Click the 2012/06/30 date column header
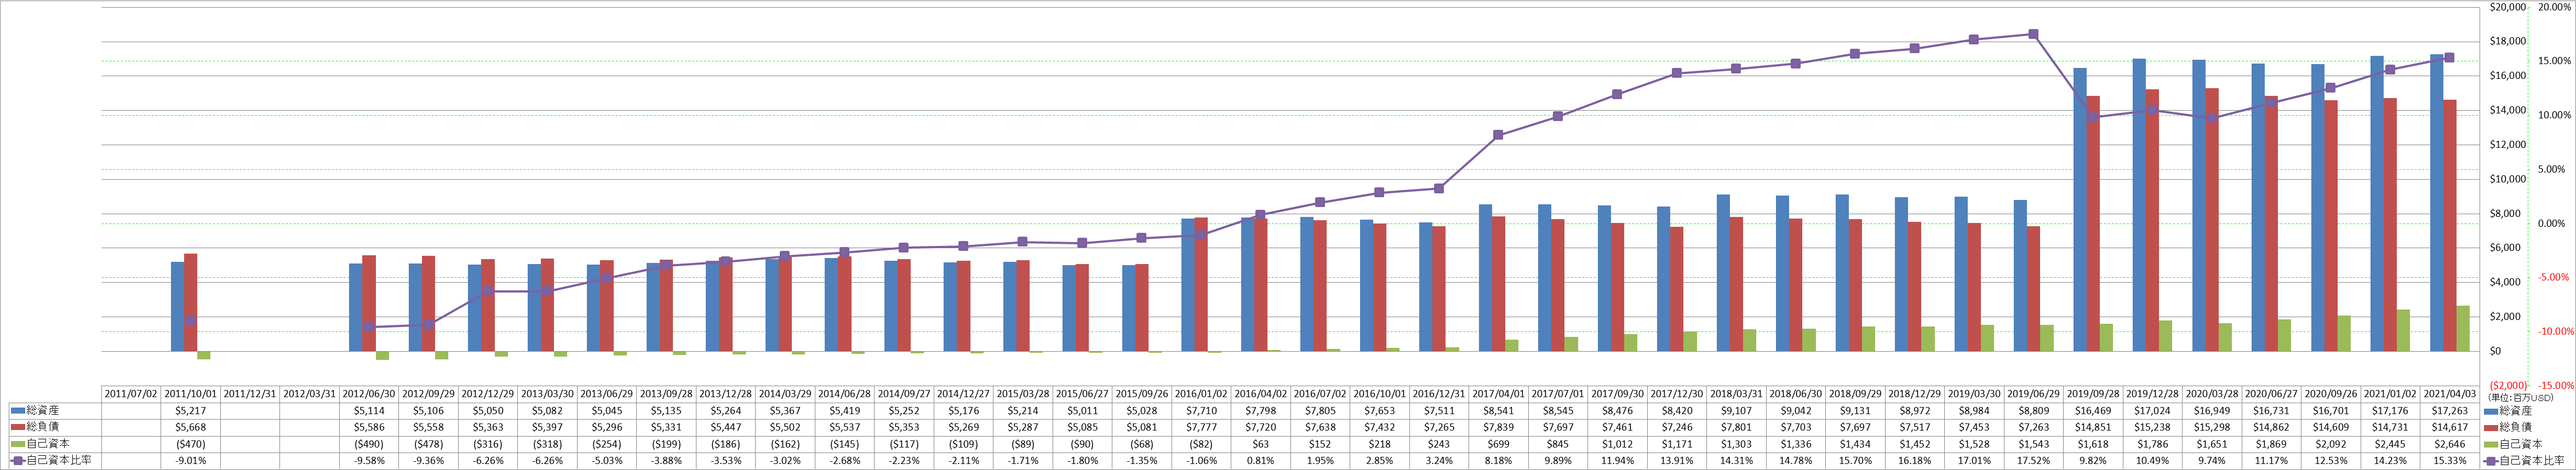Image resolution: width=2576 pixels, height=470 pixels. point(369,394)
